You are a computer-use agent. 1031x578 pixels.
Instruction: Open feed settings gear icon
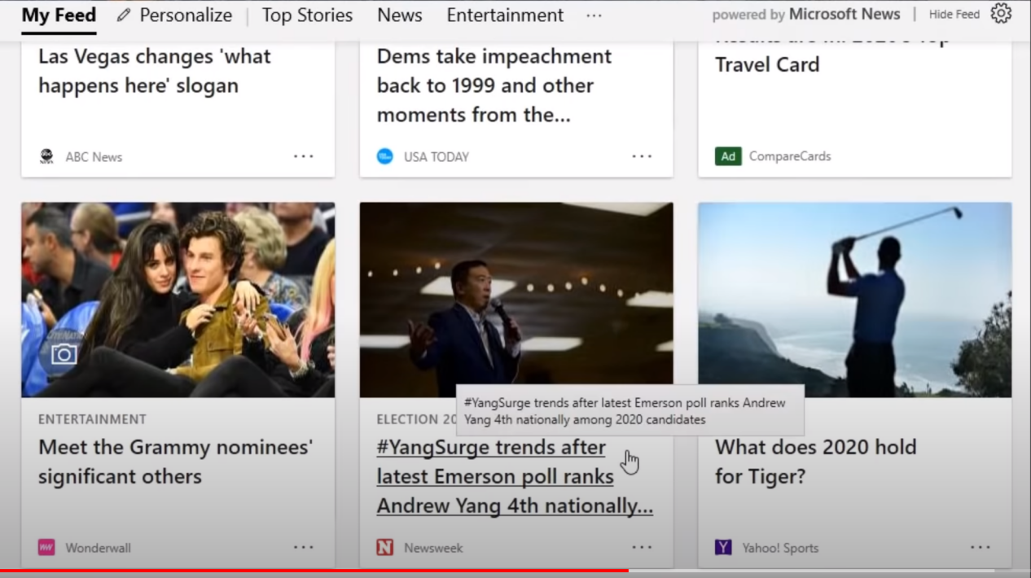[1001, 14]
